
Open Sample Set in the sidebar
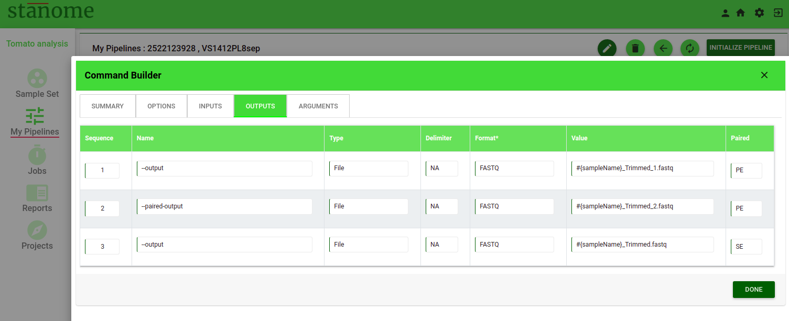37,84
